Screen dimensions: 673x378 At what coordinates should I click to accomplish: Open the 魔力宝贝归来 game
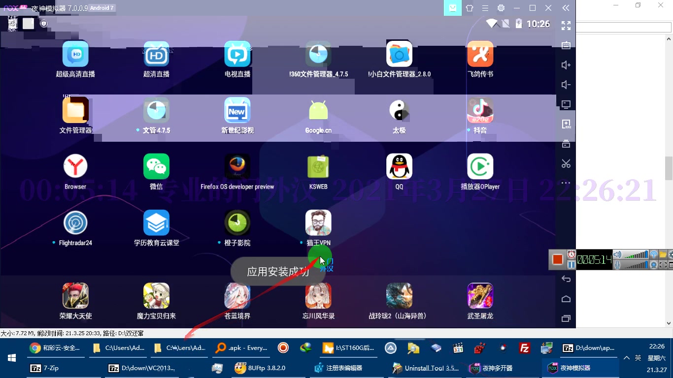point(156,295)
